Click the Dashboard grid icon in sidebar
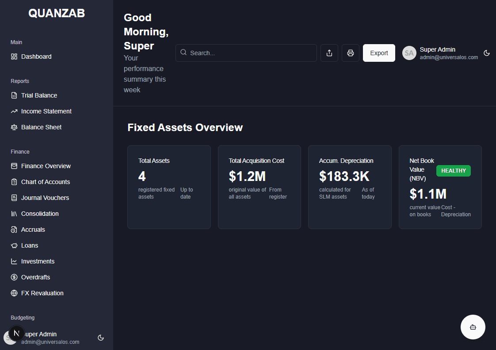This screenshot has width=496, height=350. pos(14,56)
